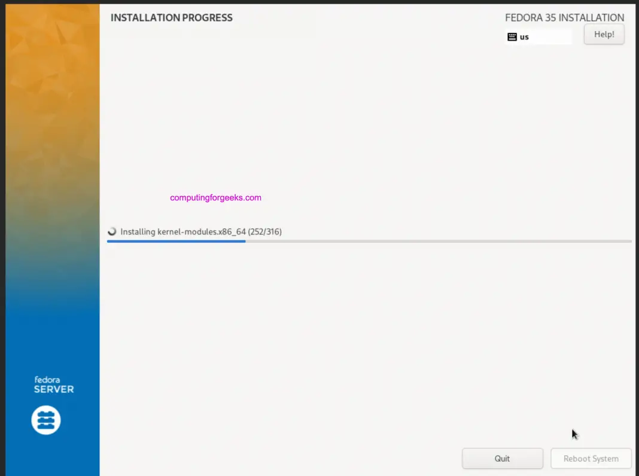Image resolution: width=639 pixels, height=476 pixels.
Task: Open the Help! button
Action: [604, 35]
